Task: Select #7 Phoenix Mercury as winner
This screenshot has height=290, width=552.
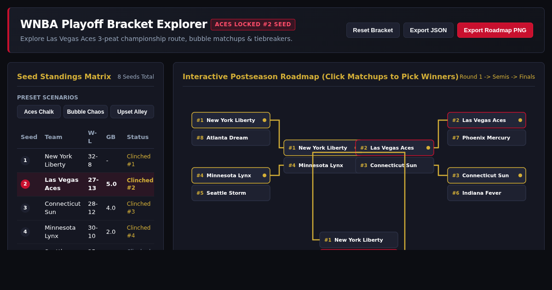Action: click(x=487, y=138)
